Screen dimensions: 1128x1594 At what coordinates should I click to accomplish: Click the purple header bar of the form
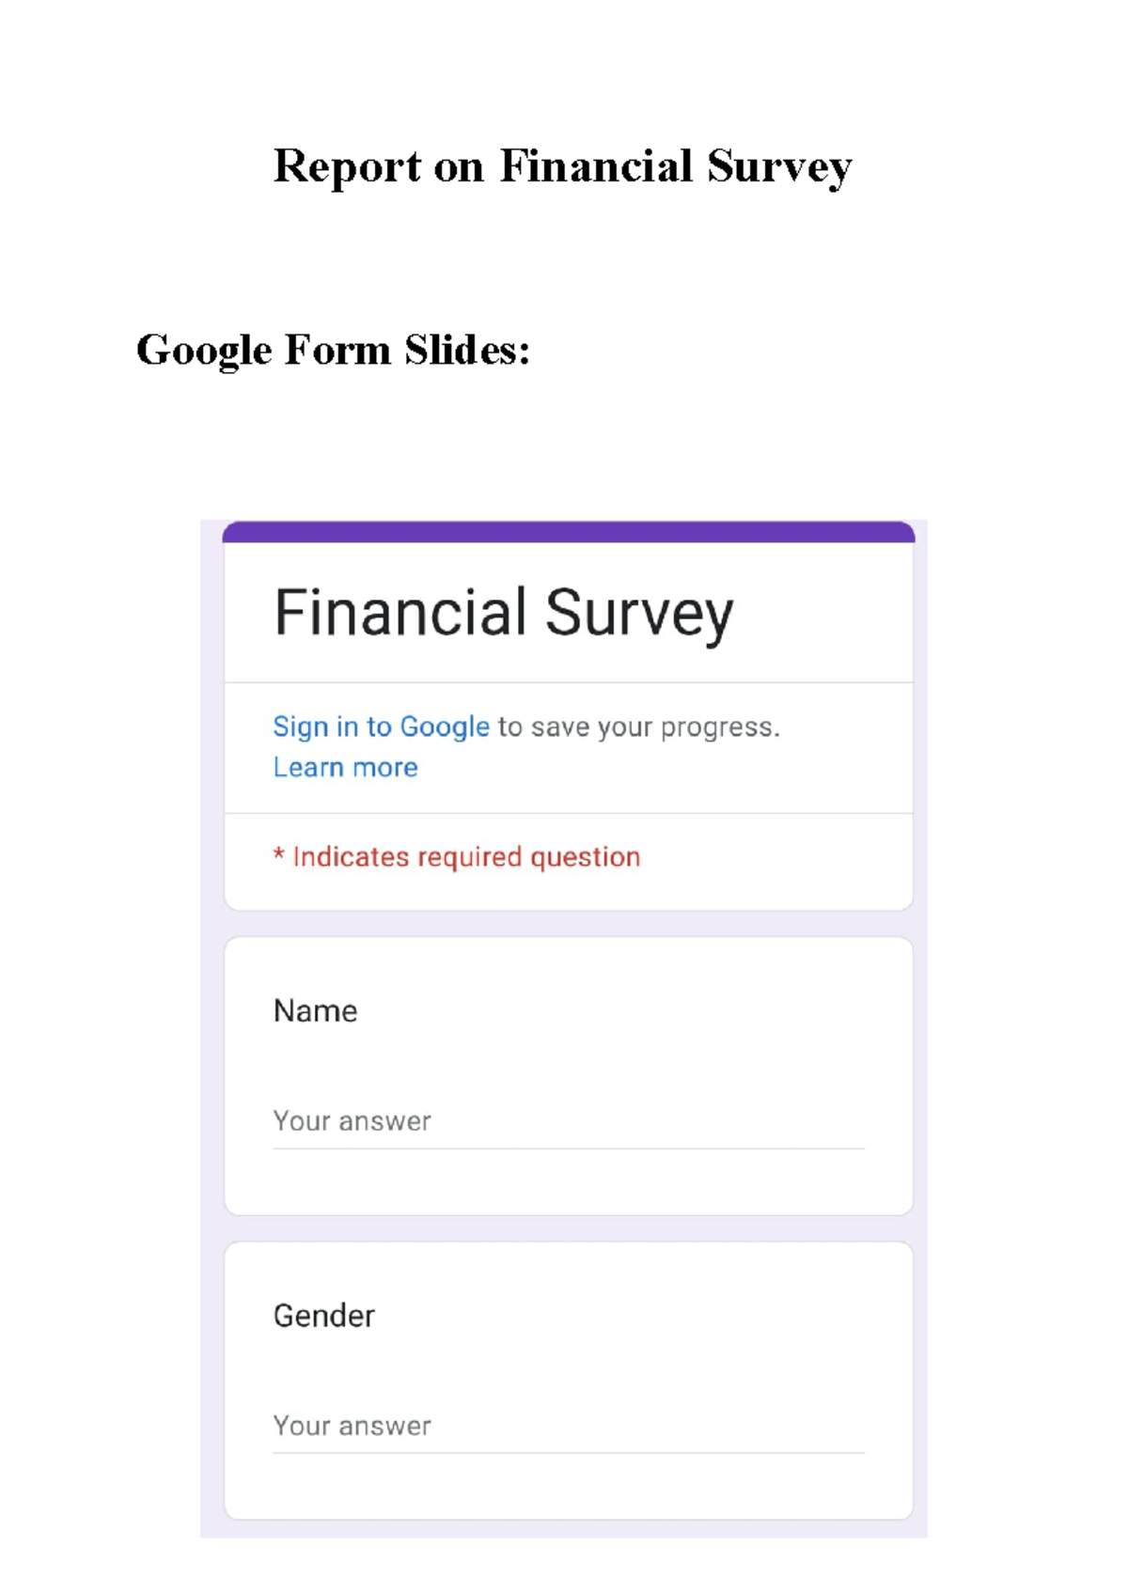point(568,532)
